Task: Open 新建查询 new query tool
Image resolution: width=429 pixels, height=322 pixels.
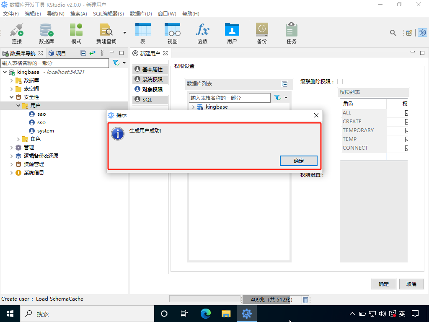Action: point(106,33)
